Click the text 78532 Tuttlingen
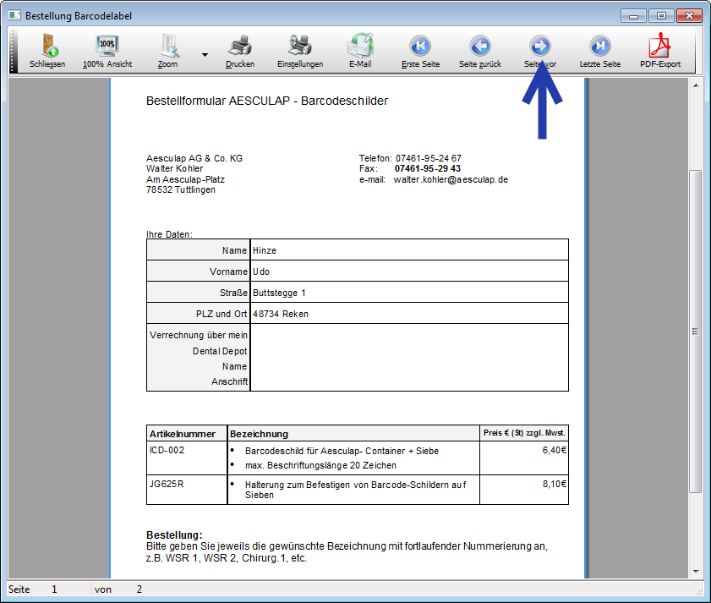Viewport: 711px width, 603px height. coord(181,189)
